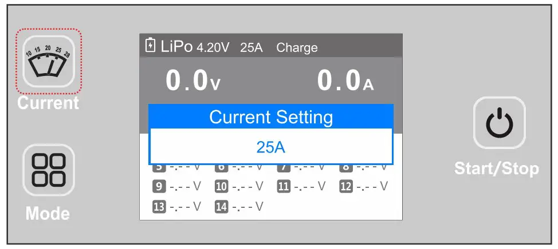Select the cell 10 number icon
The height and width of the screenshot is (249, 558).
221,186
